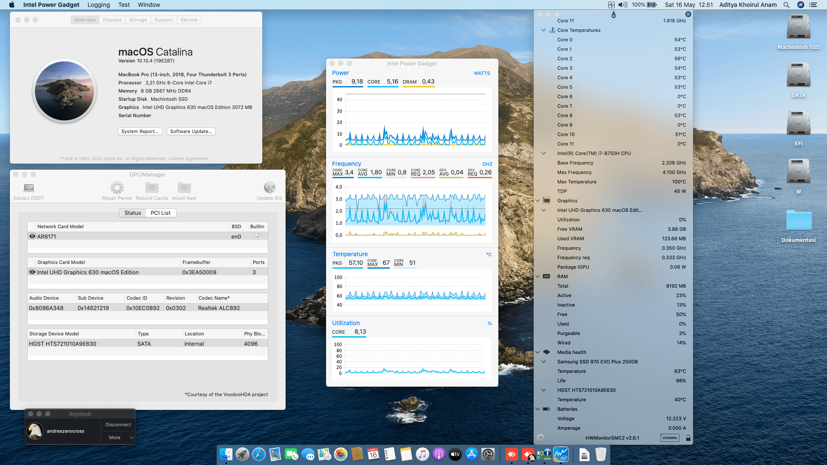827x465 pixels.
Task: Select the EFI drive icon
Action: pyautogui.click(x=799, y=124)
